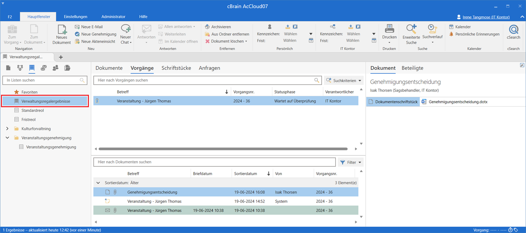This screenshot has height=233, width=526.
Task: Open Persönliche Erinnerungen bell icon
Action: [x=451, y=34]
